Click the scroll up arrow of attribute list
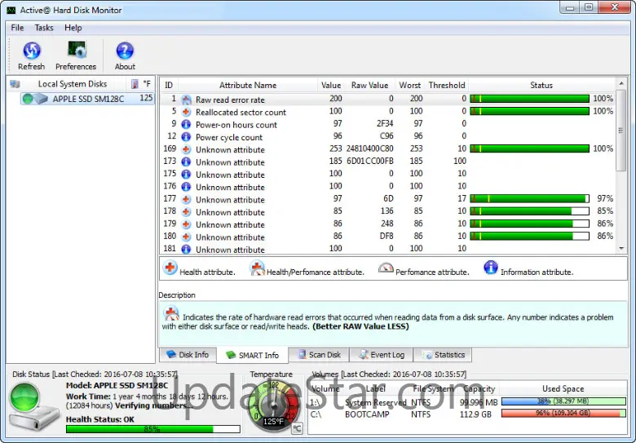The width and height of the screenshot is (636, 443). (x=621, y=83)
